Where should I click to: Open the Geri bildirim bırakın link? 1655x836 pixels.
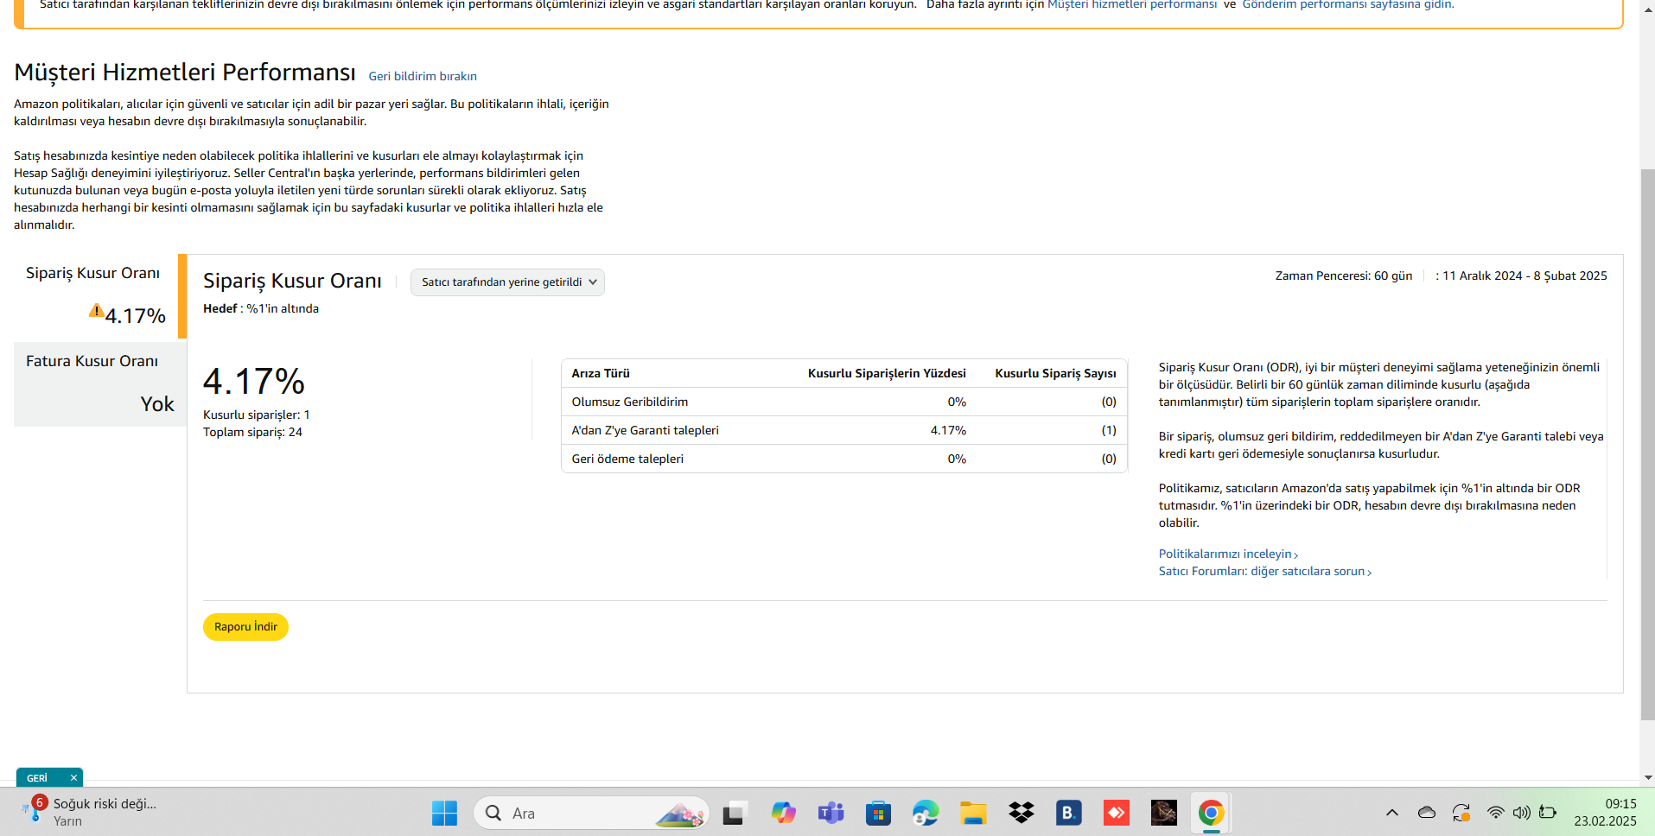tap(423, 76)
